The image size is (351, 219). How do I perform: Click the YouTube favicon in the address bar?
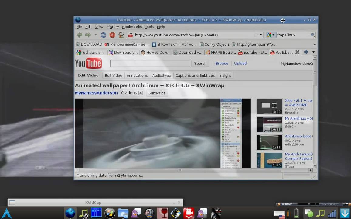131,35
